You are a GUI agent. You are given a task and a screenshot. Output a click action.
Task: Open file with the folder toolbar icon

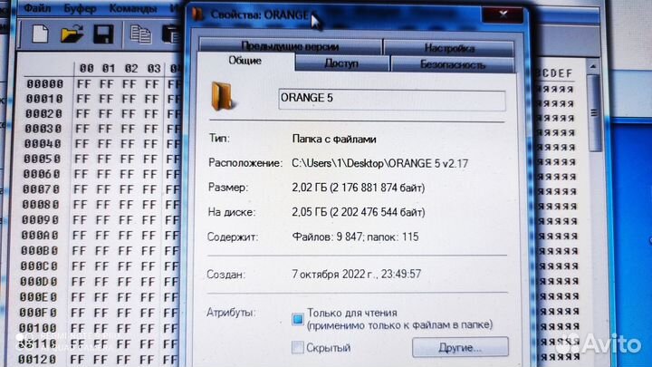pos(72,34)
